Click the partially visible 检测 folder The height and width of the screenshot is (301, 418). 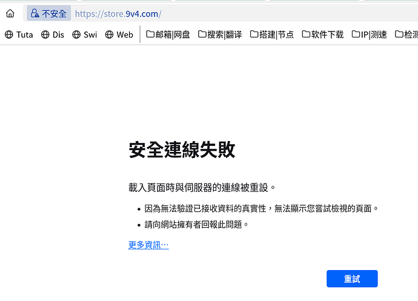pos(406,35)
